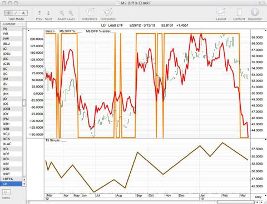Open the Indicators panel

[x=90, y=13]
